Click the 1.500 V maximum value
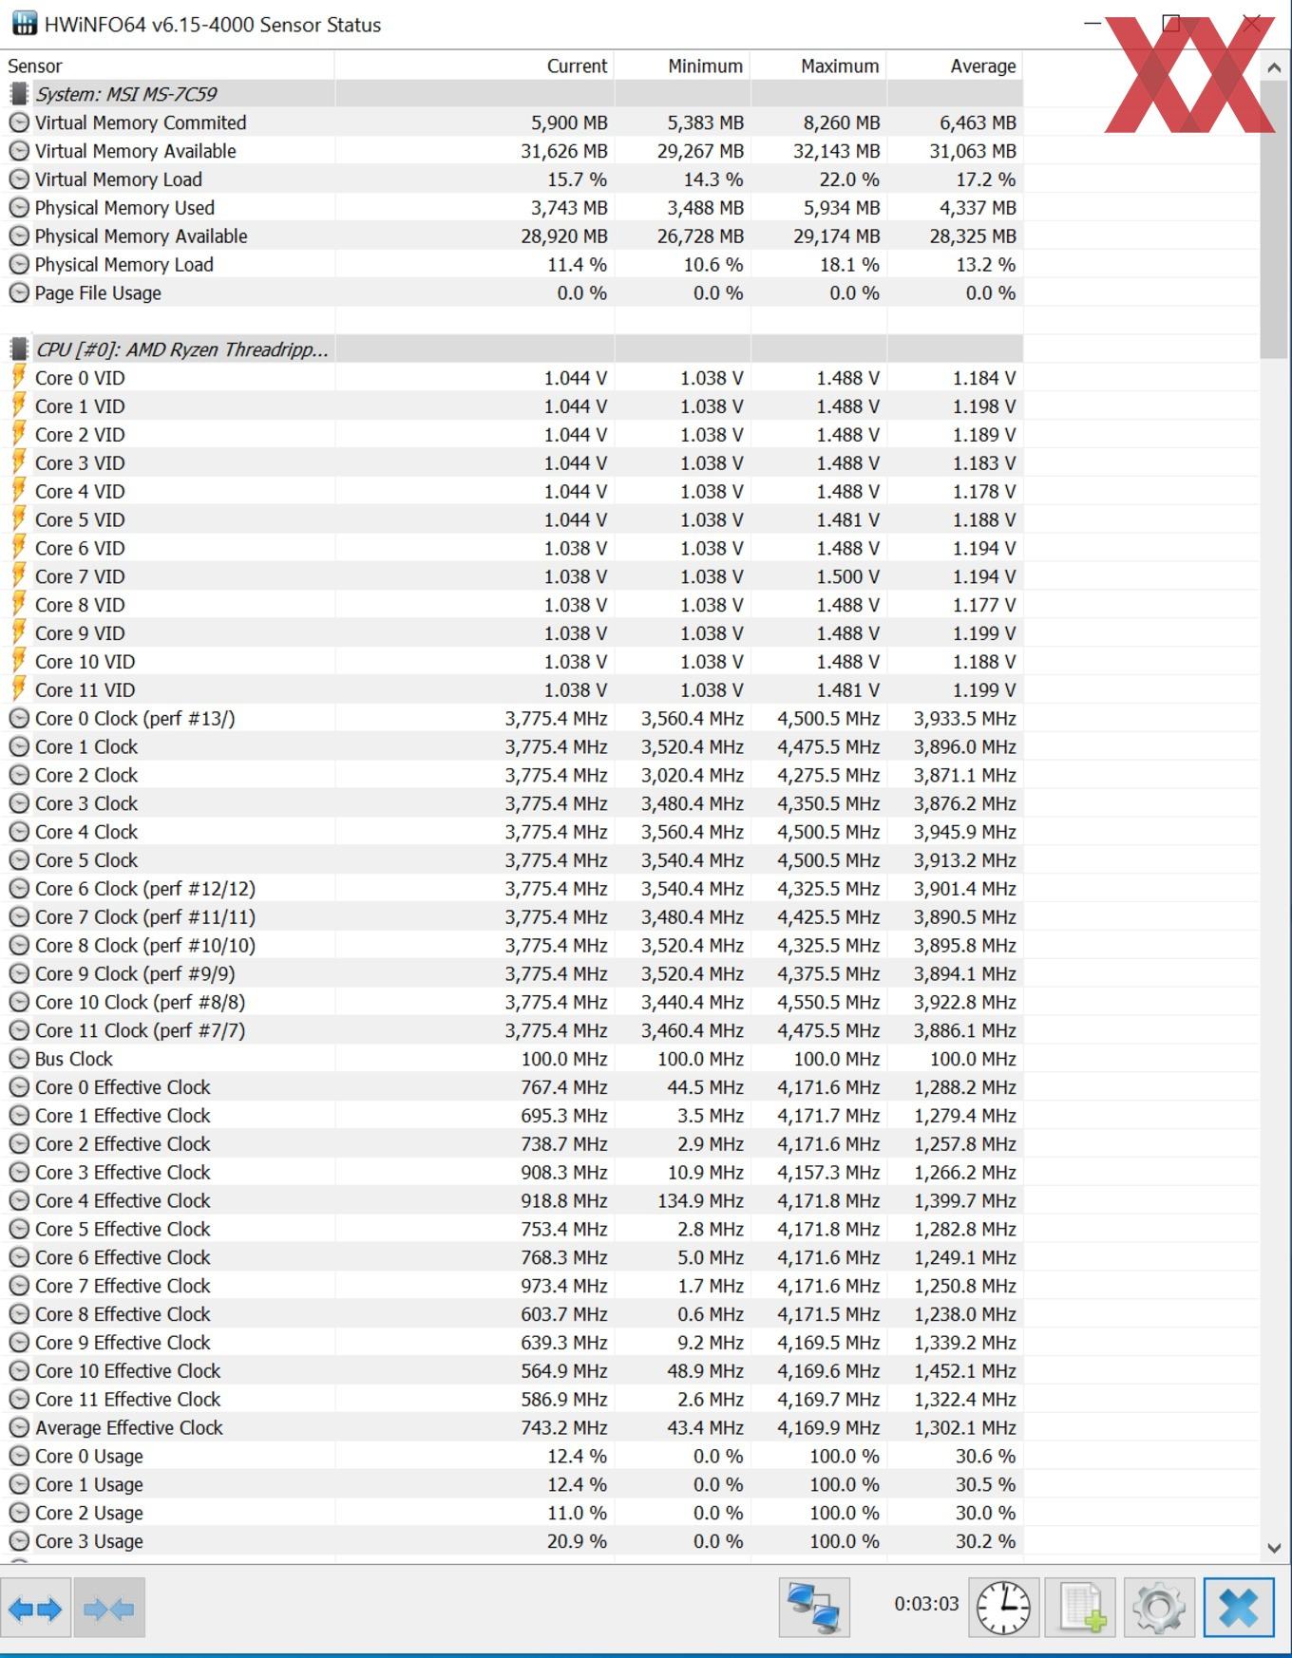The width and height of the screenshot is (1292, 1658). tap(847, 576)
